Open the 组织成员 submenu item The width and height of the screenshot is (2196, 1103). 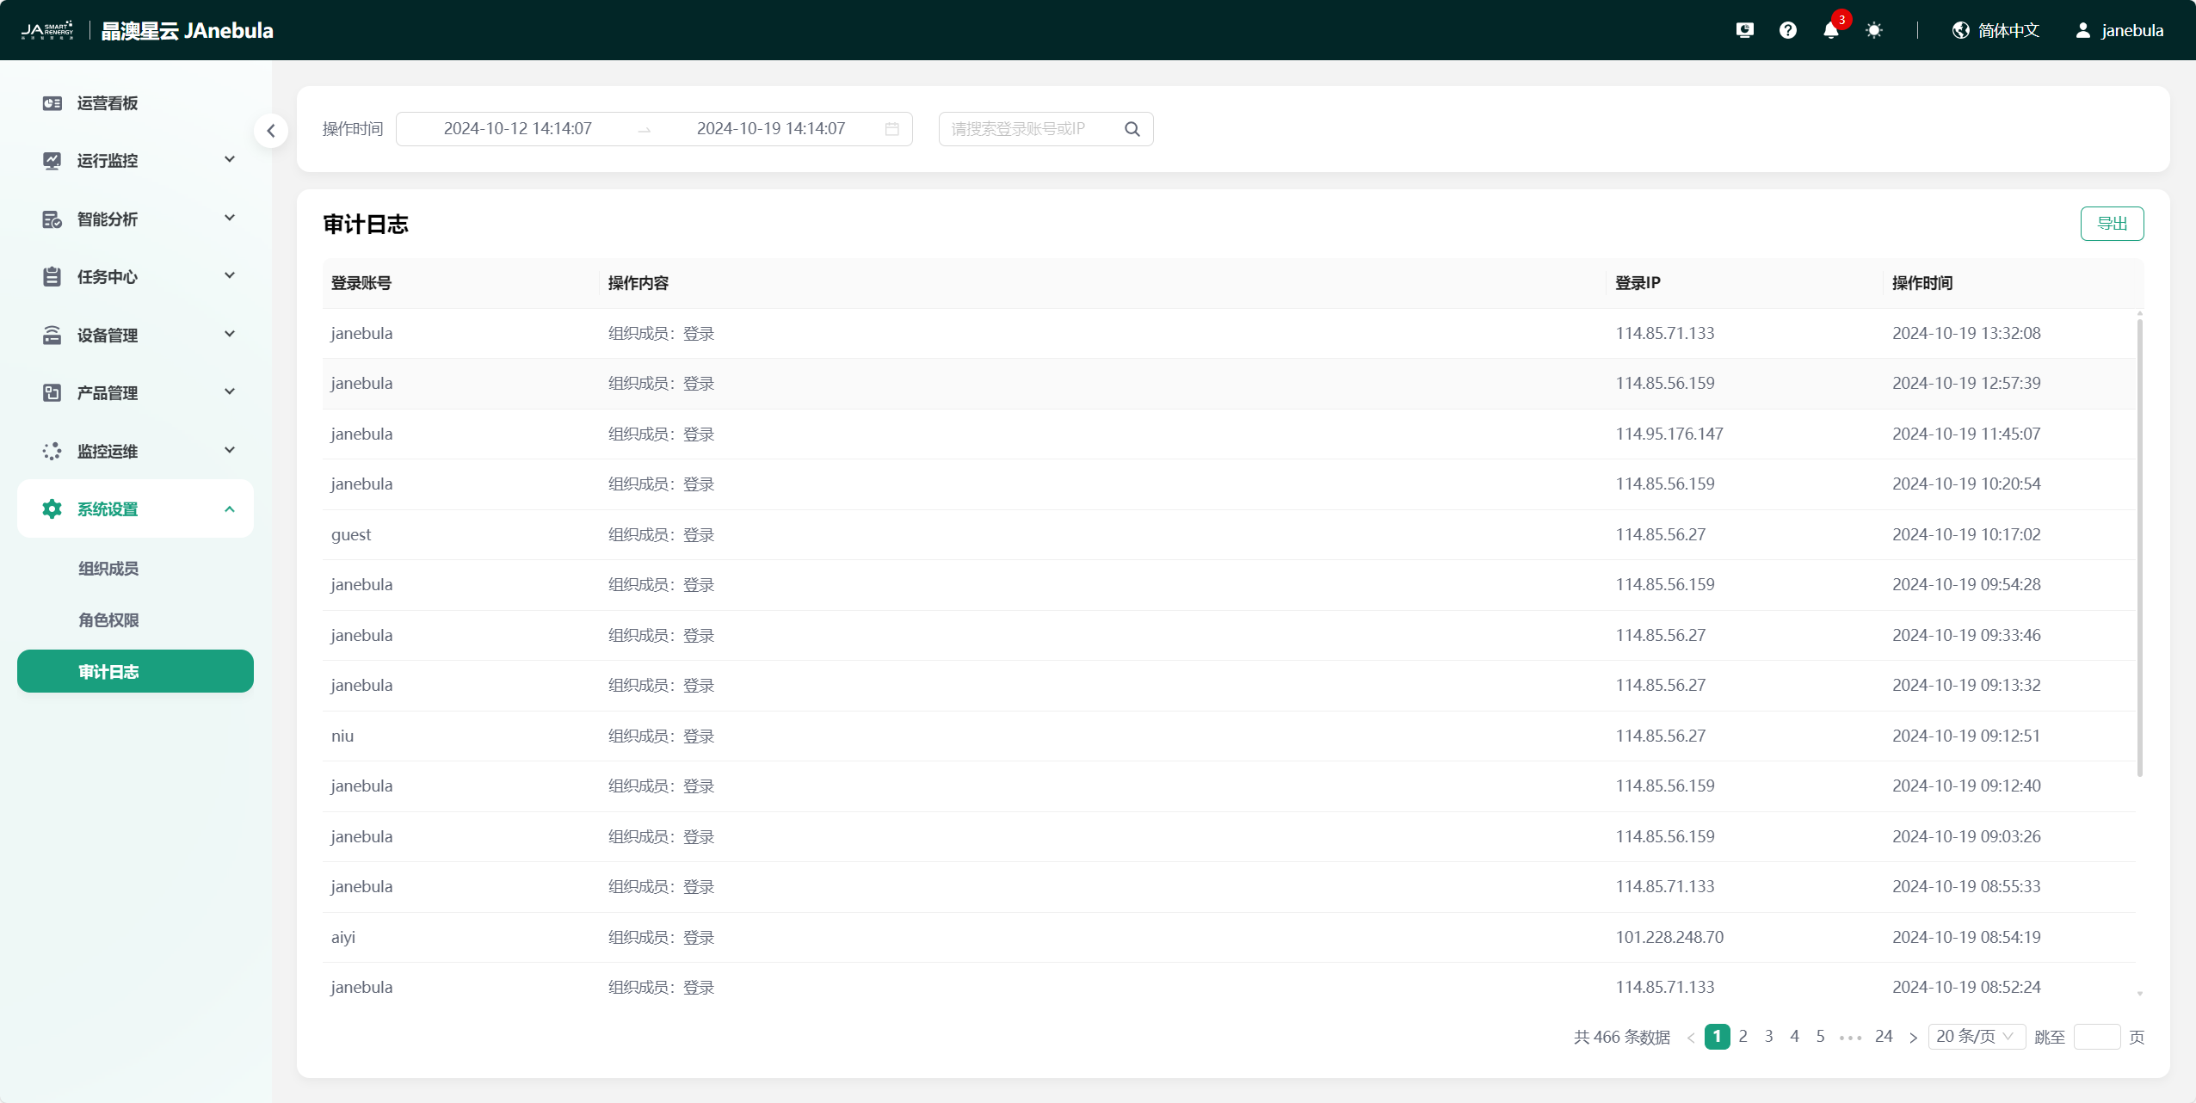click(x=108, y=569)
